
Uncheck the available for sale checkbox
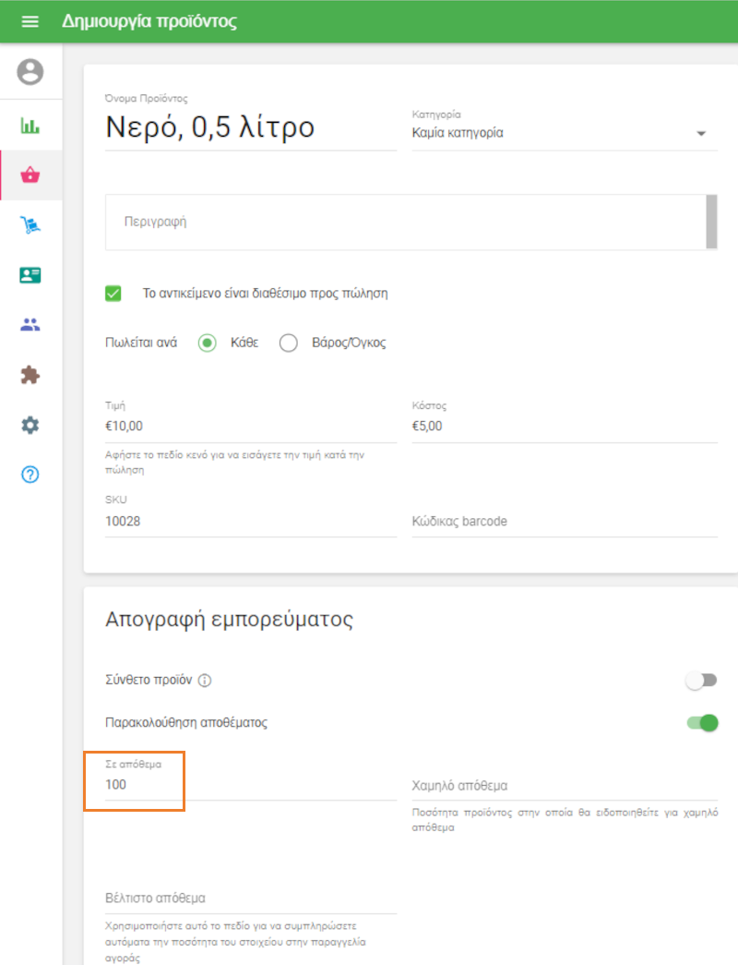[x=113, y=294]
